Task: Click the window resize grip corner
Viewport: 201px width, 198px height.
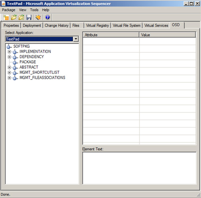Action: 199,195
